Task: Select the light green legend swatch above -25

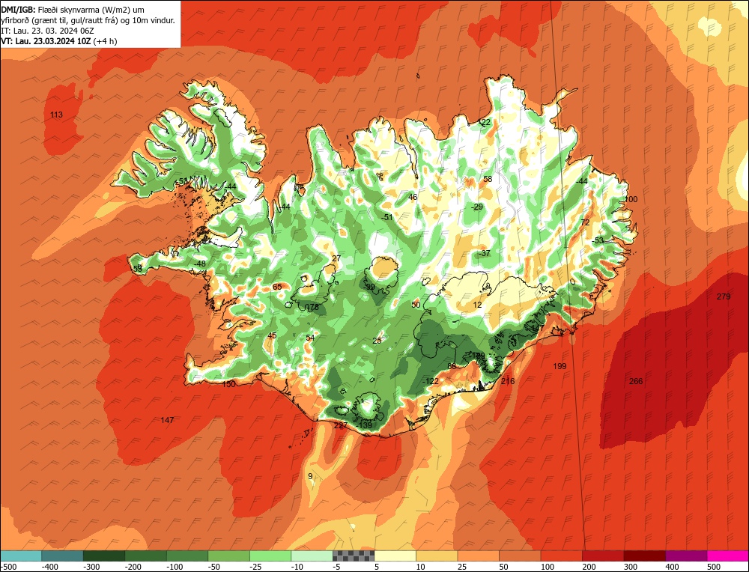Action: coord(270,556)
